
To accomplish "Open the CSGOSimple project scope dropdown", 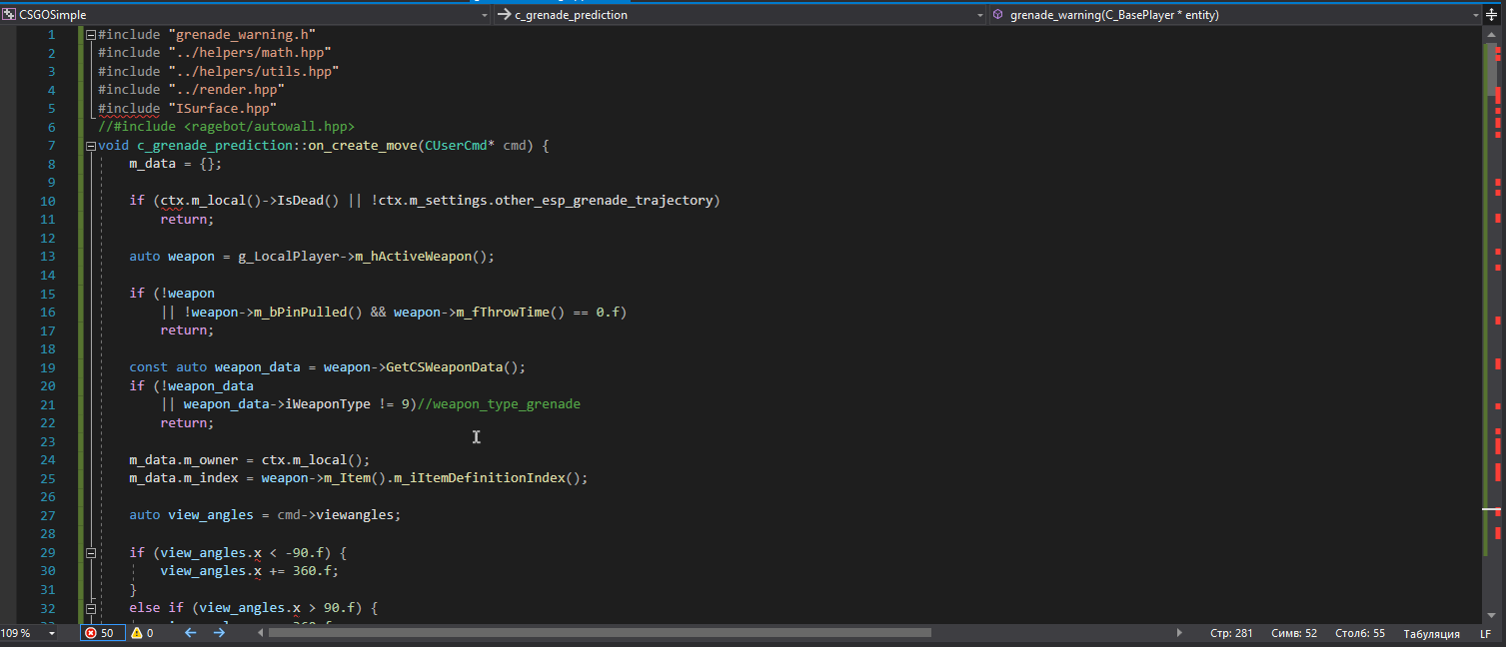I will coord(484,15).
